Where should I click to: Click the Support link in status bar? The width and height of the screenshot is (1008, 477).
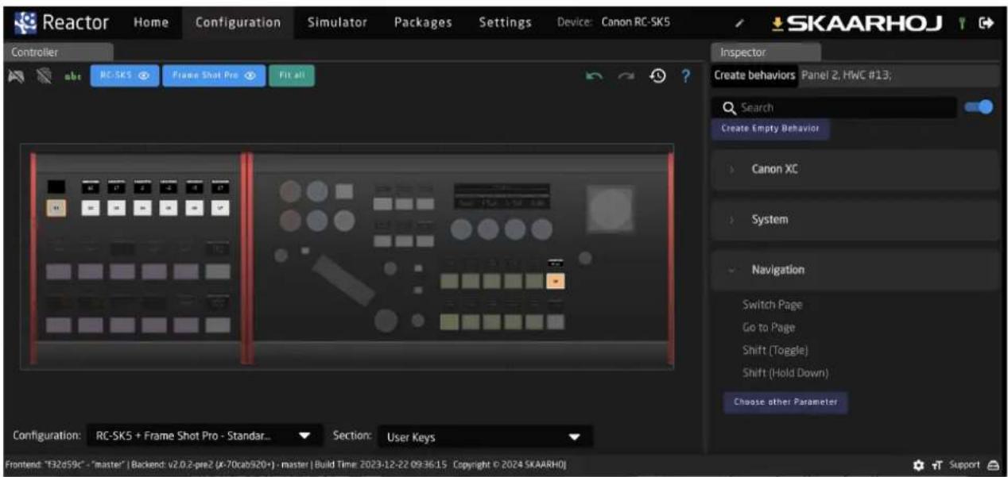[x=964, y=465]
